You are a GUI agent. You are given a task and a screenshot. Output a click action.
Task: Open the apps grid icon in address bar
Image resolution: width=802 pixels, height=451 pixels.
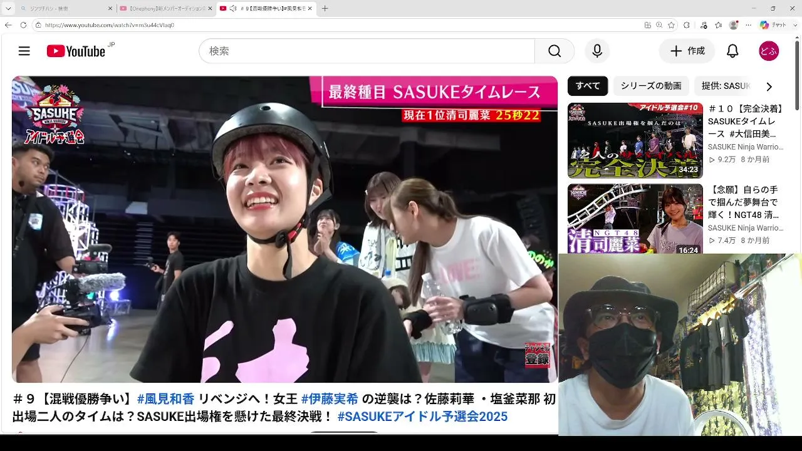[648, 25]
